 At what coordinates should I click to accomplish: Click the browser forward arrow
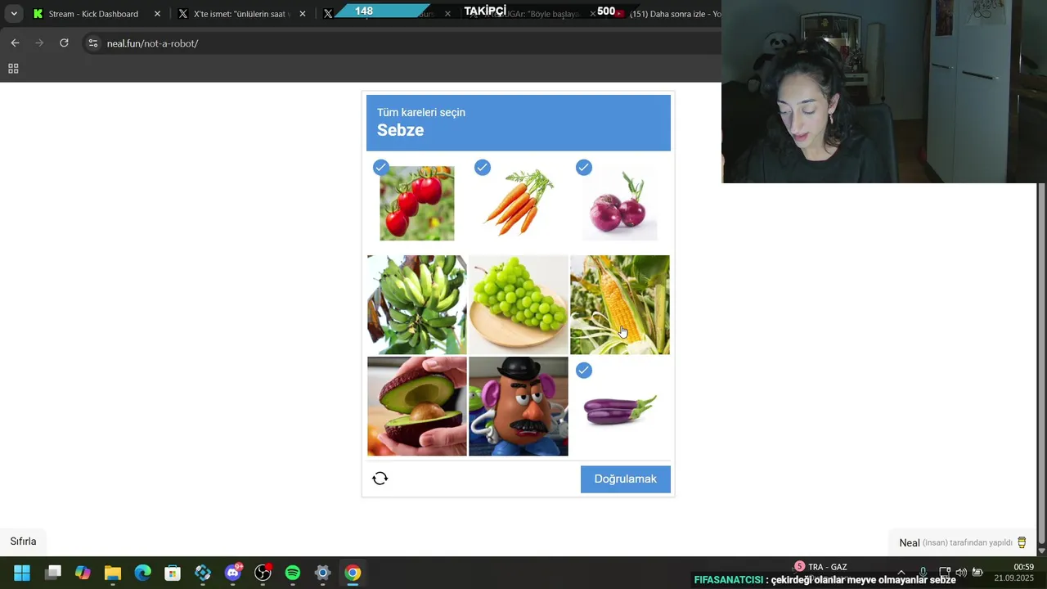(x=39, y=43)
